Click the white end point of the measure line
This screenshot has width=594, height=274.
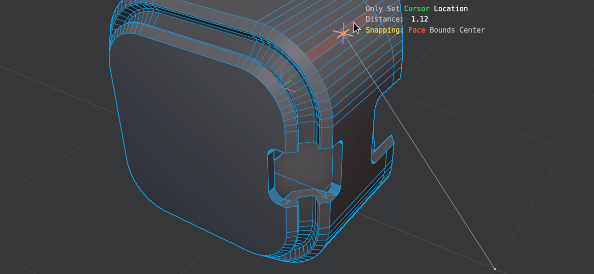pyautogui.click(x=495, y=269)
